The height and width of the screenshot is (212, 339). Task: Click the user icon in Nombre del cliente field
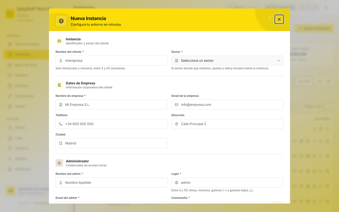61,61
